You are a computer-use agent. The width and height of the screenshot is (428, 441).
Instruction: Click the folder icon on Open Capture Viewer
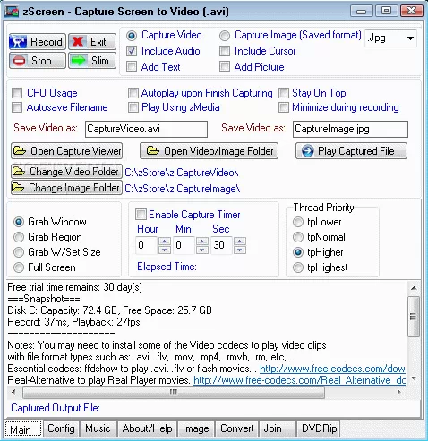[20, 151]
